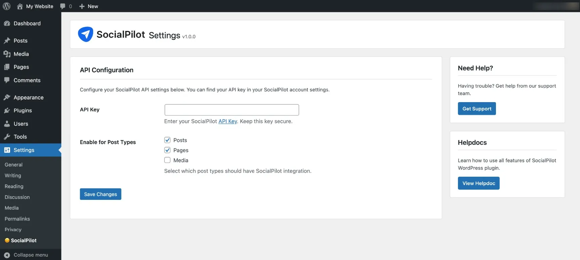
Task: Open Privacy settings submenu
Action: tap(13, 230)
